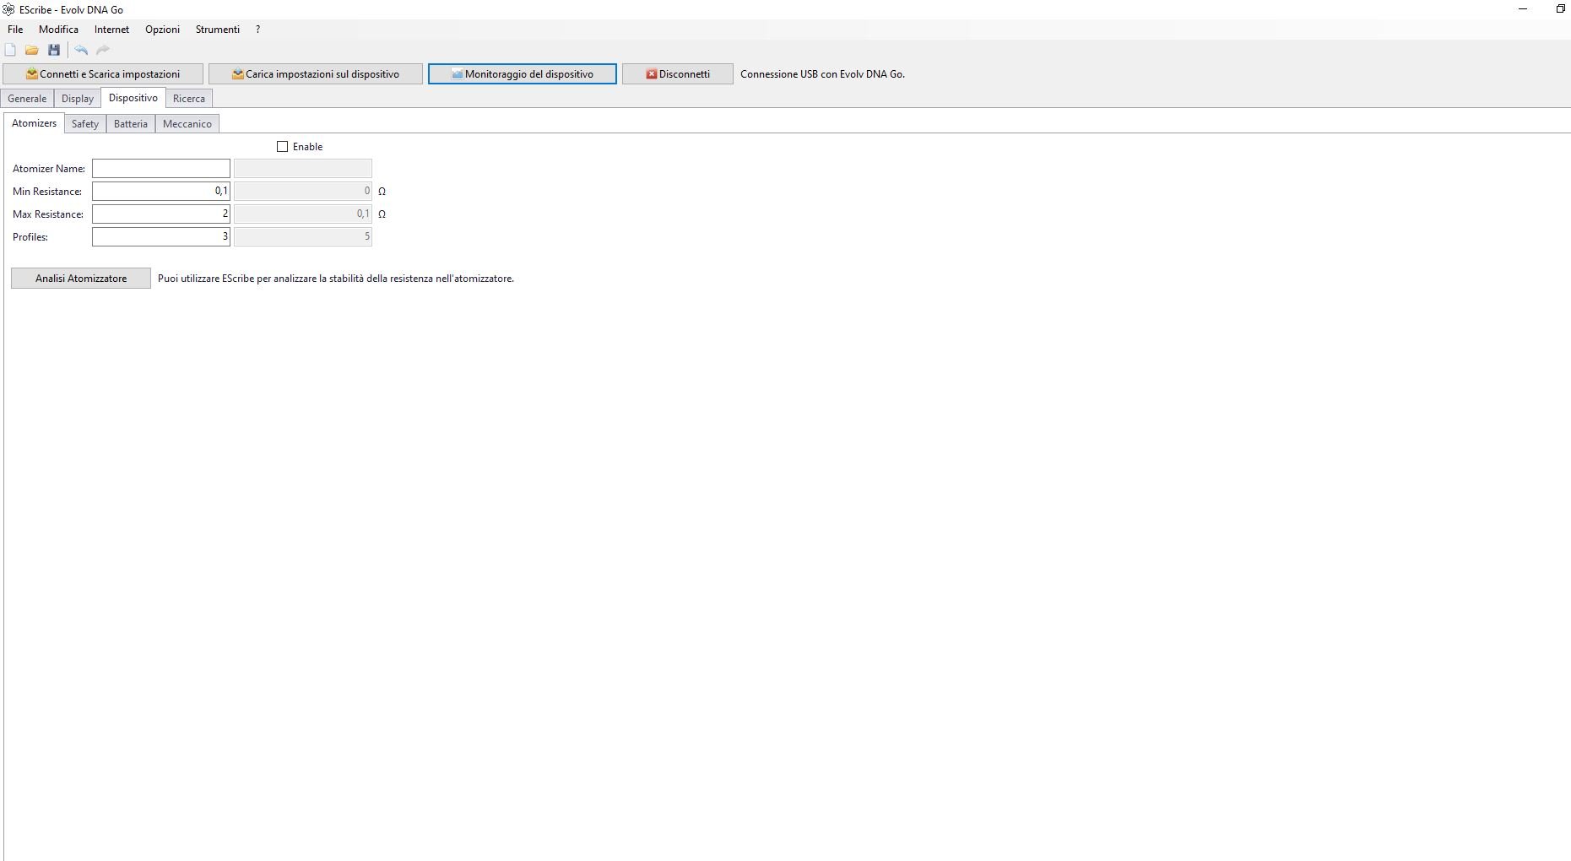Click the Open folder toolbar icon

coord(32,51)
